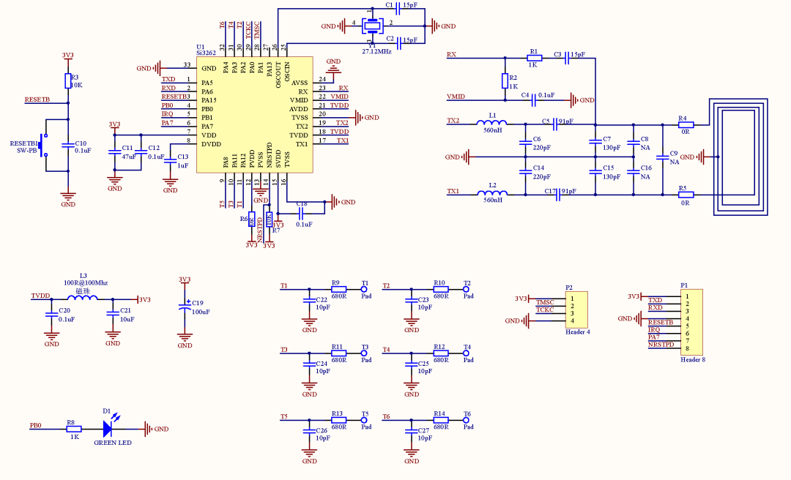This screenshot has height=480, width=791.
Task: Click resistor R3 10K pull-up
Action: (x=68, y=80)
